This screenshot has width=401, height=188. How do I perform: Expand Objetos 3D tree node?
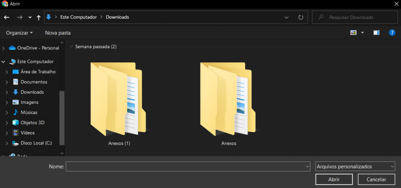tap(7, 123)
